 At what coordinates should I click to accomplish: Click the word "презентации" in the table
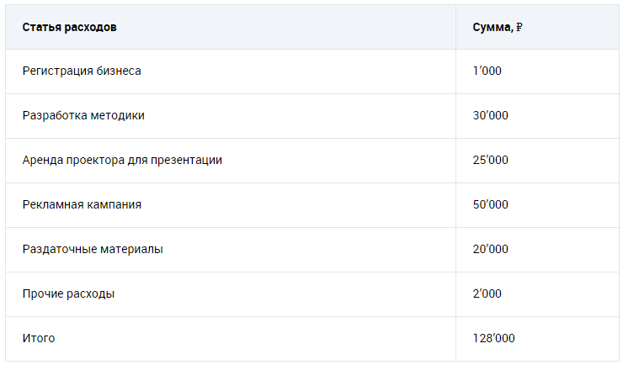pyautogui.click(x=188, y=161)
